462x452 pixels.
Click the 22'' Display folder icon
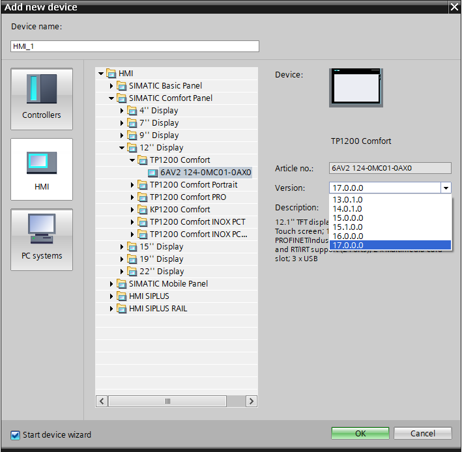click(x=132, y=271)
